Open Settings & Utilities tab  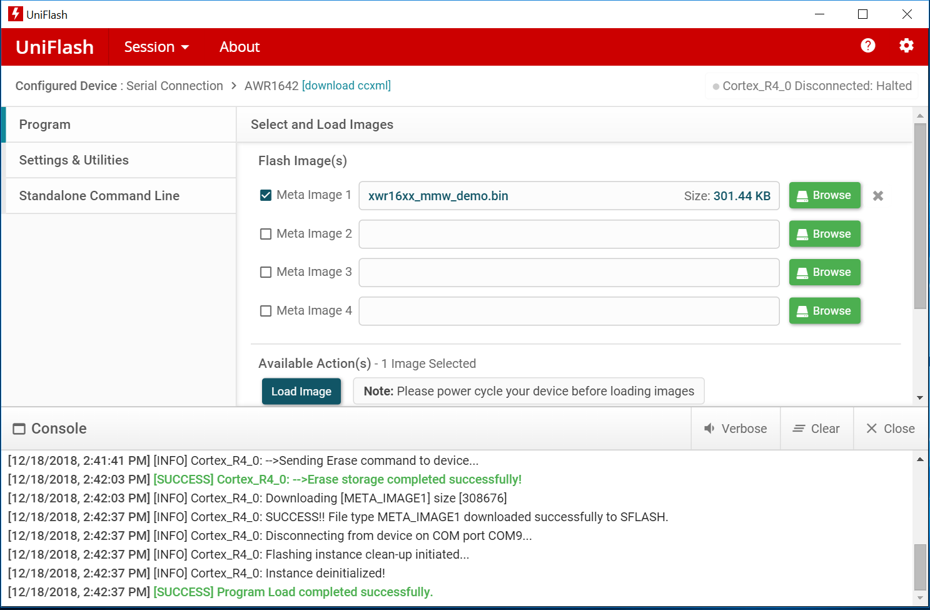pyautogui.click(x=120, y=160)
